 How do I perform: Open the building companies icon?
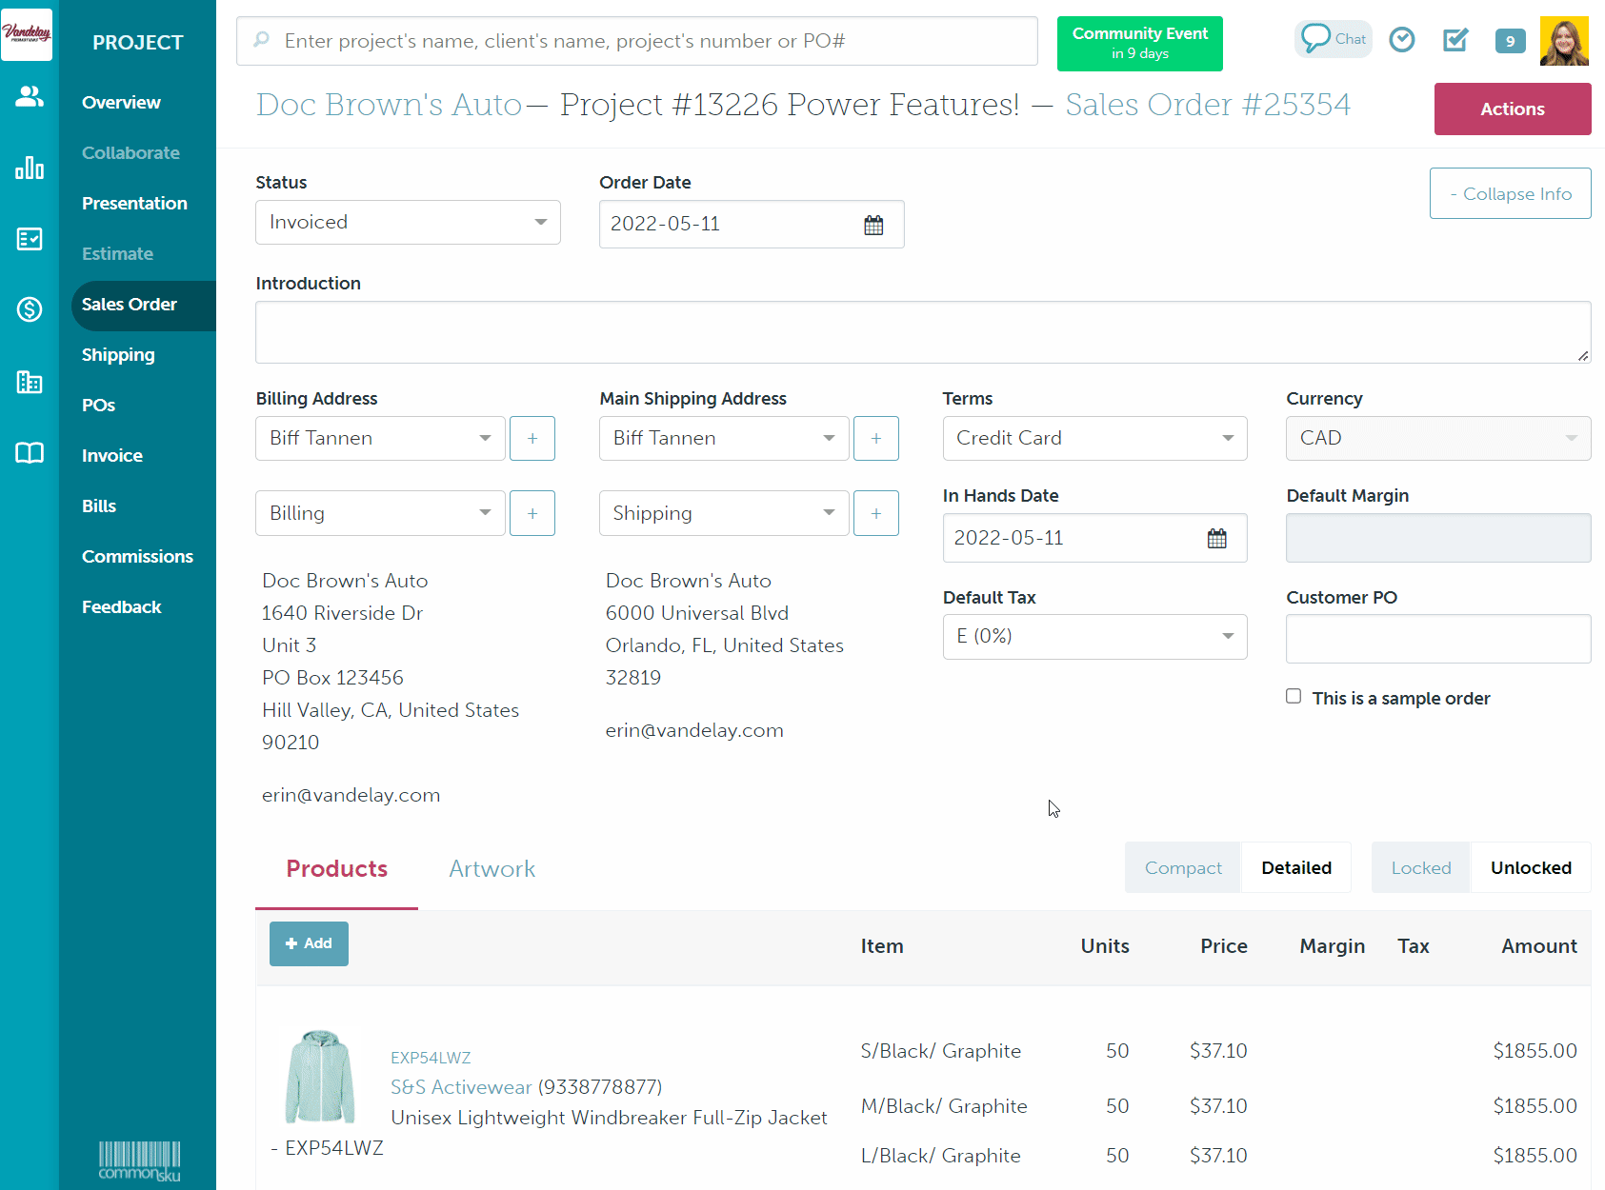pyautogui.click(x=30, y=382)
